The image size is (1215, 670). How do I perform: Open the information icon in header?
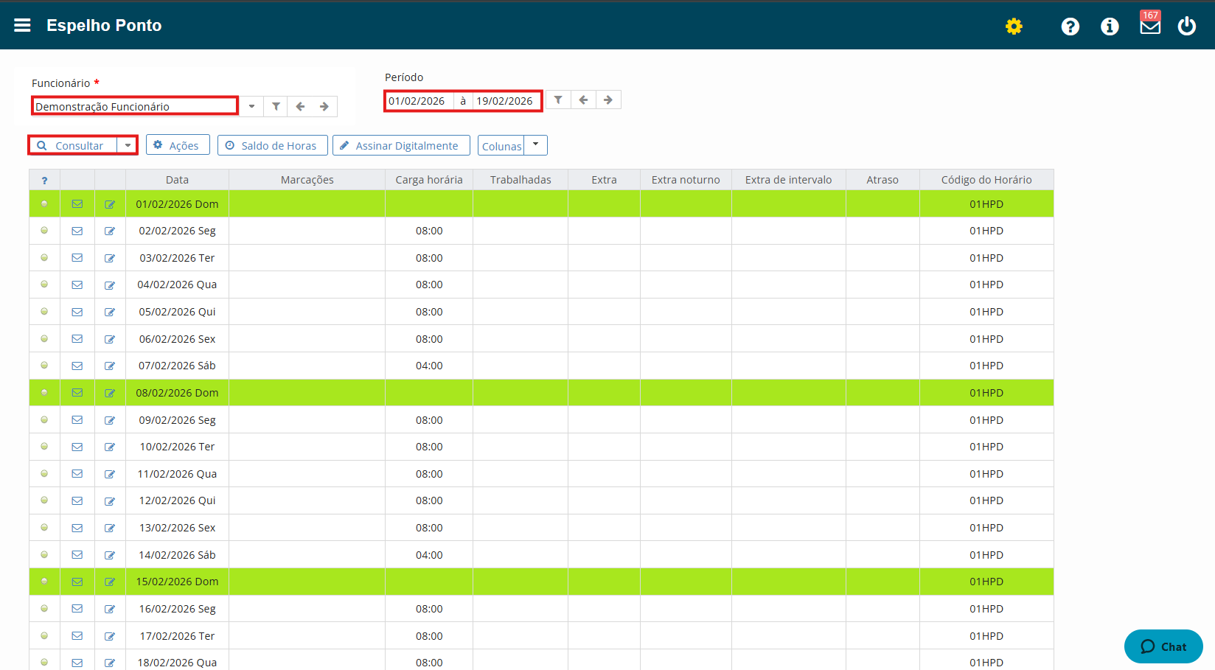click(1110, 27)
